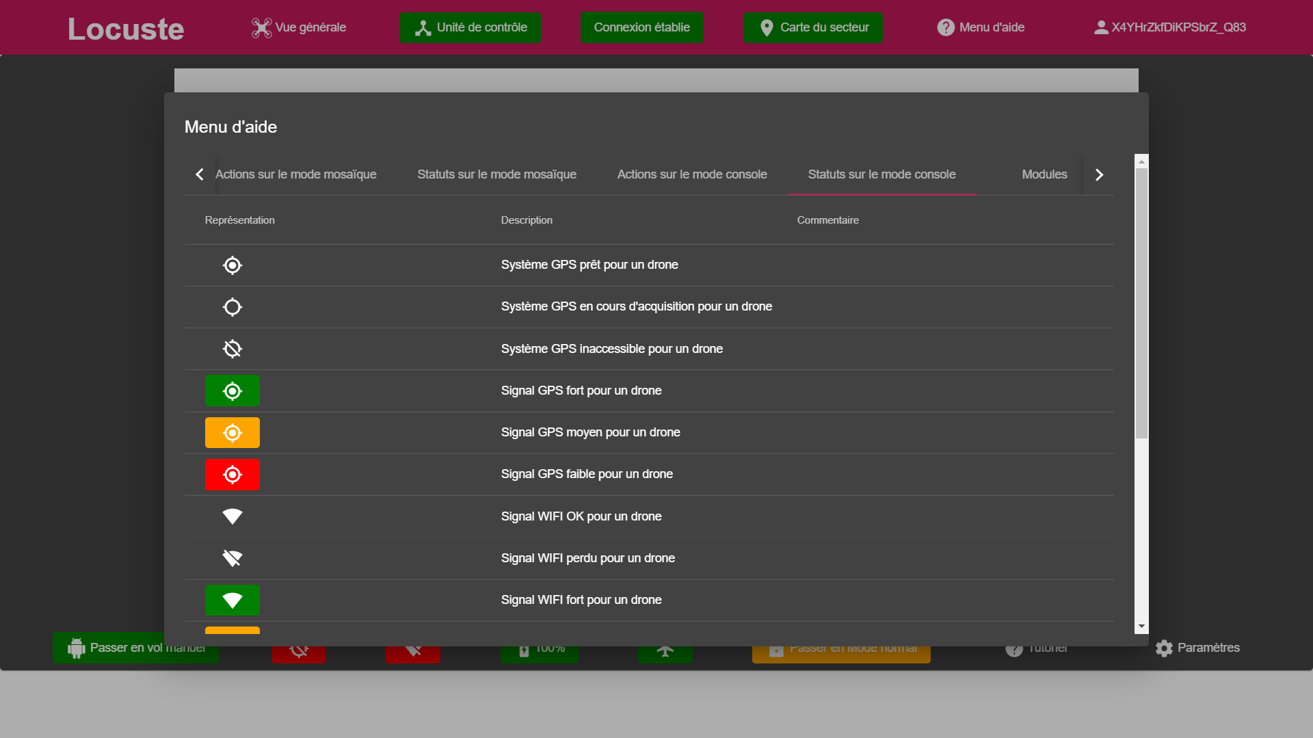The width and height of the screenshot is (1313, 738).
Task: Select text 'Système GPS prêt pour un drone'
Action: point(589,265)
